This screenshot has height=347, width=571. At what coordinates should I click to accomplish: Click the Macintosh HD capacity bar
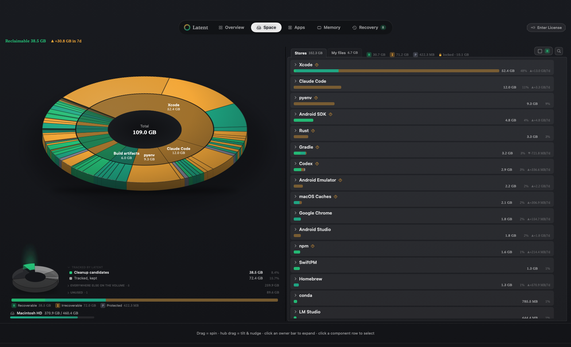pos(52,317)
